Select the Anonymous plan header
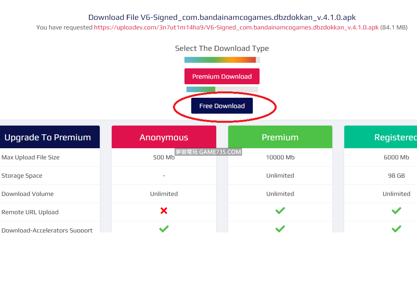The width and height of the screenshot is (417, 304). pos(164,137)
